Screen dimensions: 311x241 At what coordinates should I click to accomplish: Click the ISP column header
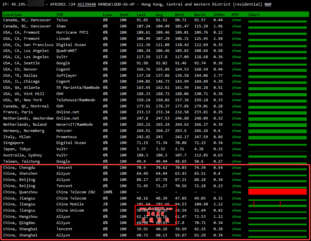pyautogui.click(x=60, y=15)
